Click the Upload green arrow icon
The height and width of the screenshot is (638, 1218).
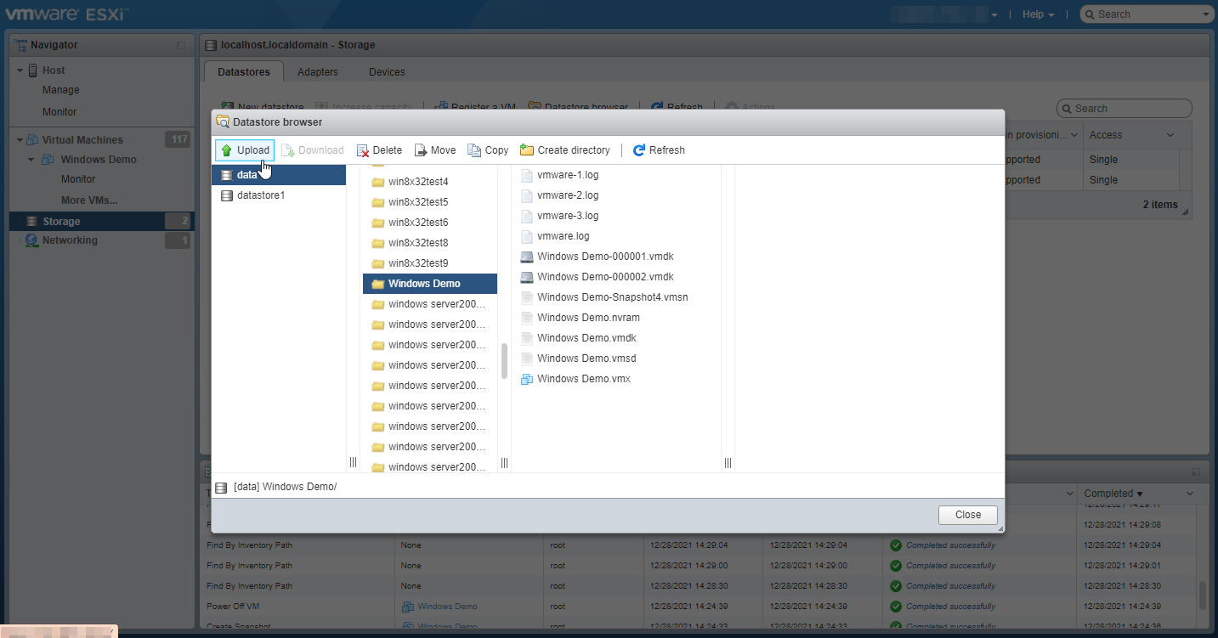[227, 150]
